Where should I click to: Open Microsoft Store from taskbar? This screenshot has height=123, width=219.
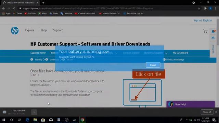coord(43,120)
